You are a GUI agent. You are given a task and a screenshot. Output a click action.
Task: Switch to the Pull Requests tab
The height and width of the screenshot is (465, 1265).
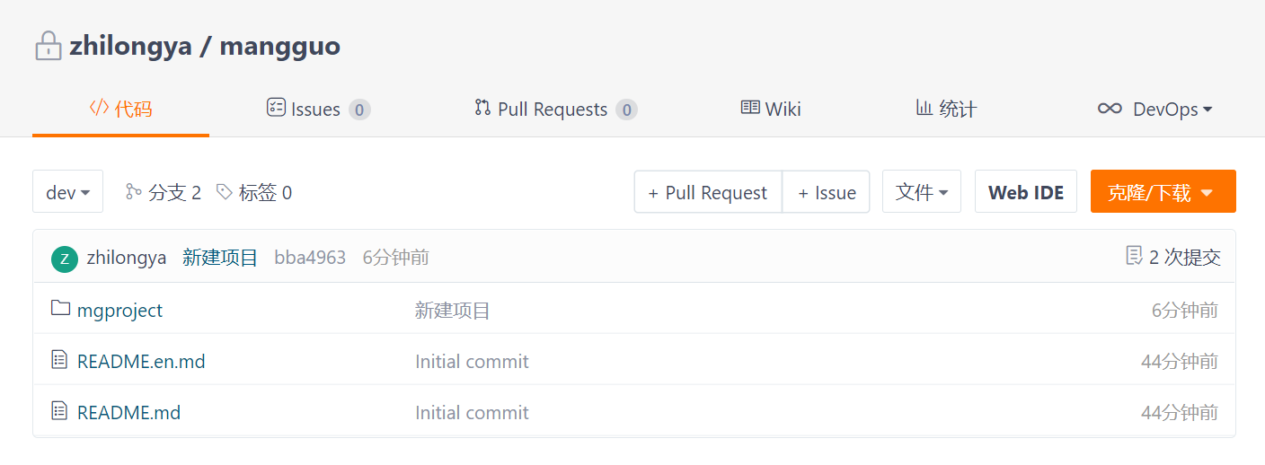point(556,109)
